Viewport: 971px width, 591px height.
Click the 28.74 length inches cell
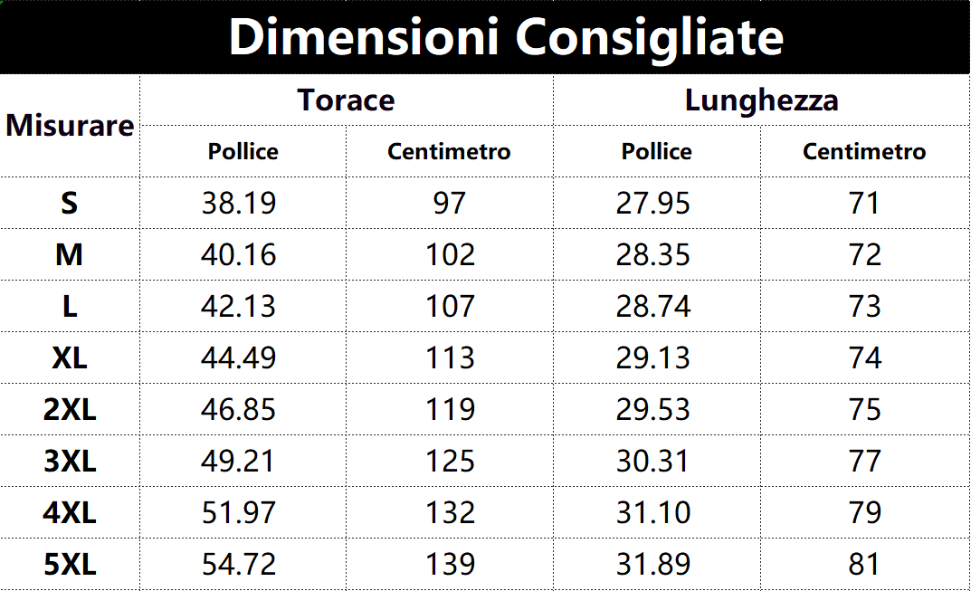click(652, 307)
